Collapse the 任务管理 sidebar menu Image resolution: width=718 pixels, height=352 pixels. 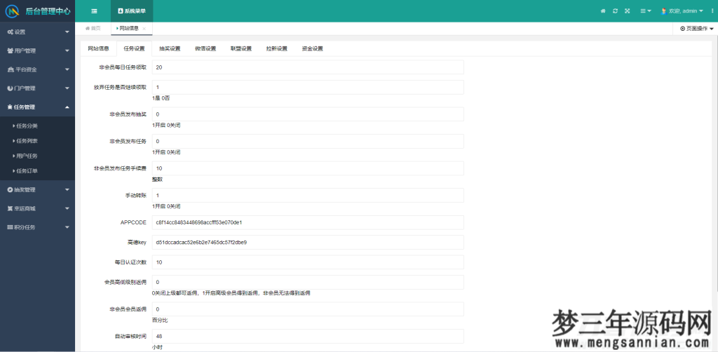(x=37, y=107)
